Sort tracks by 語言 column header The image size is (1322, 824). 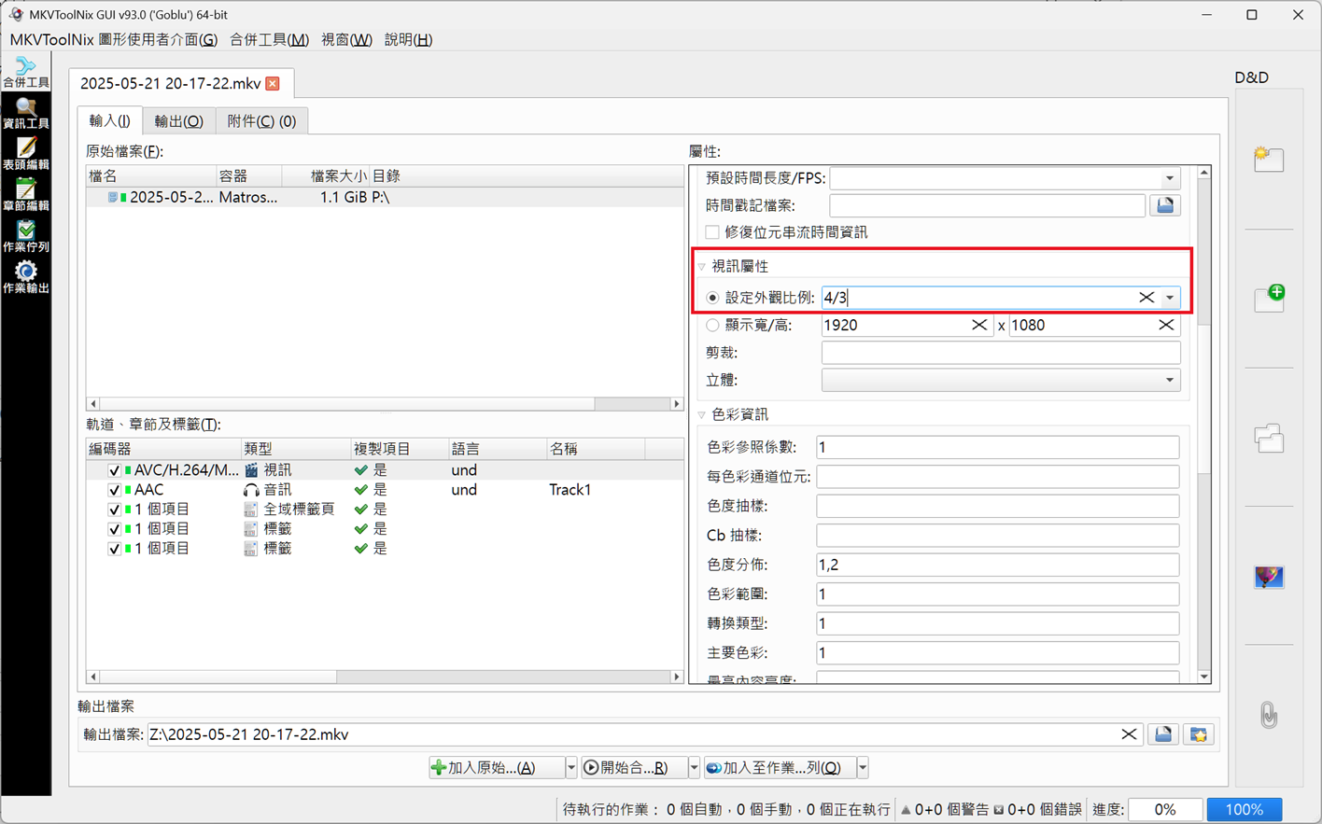click(x=497, y=449)
